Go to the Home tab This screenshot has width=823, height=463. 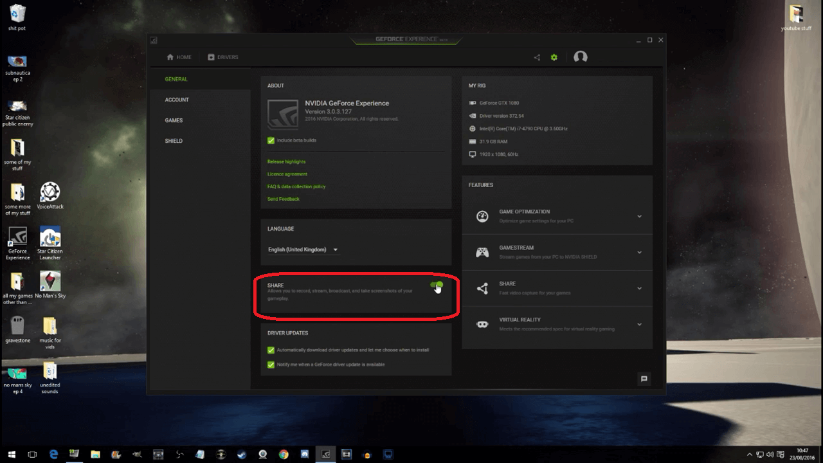pyautogui.click(x=179, y=57)
